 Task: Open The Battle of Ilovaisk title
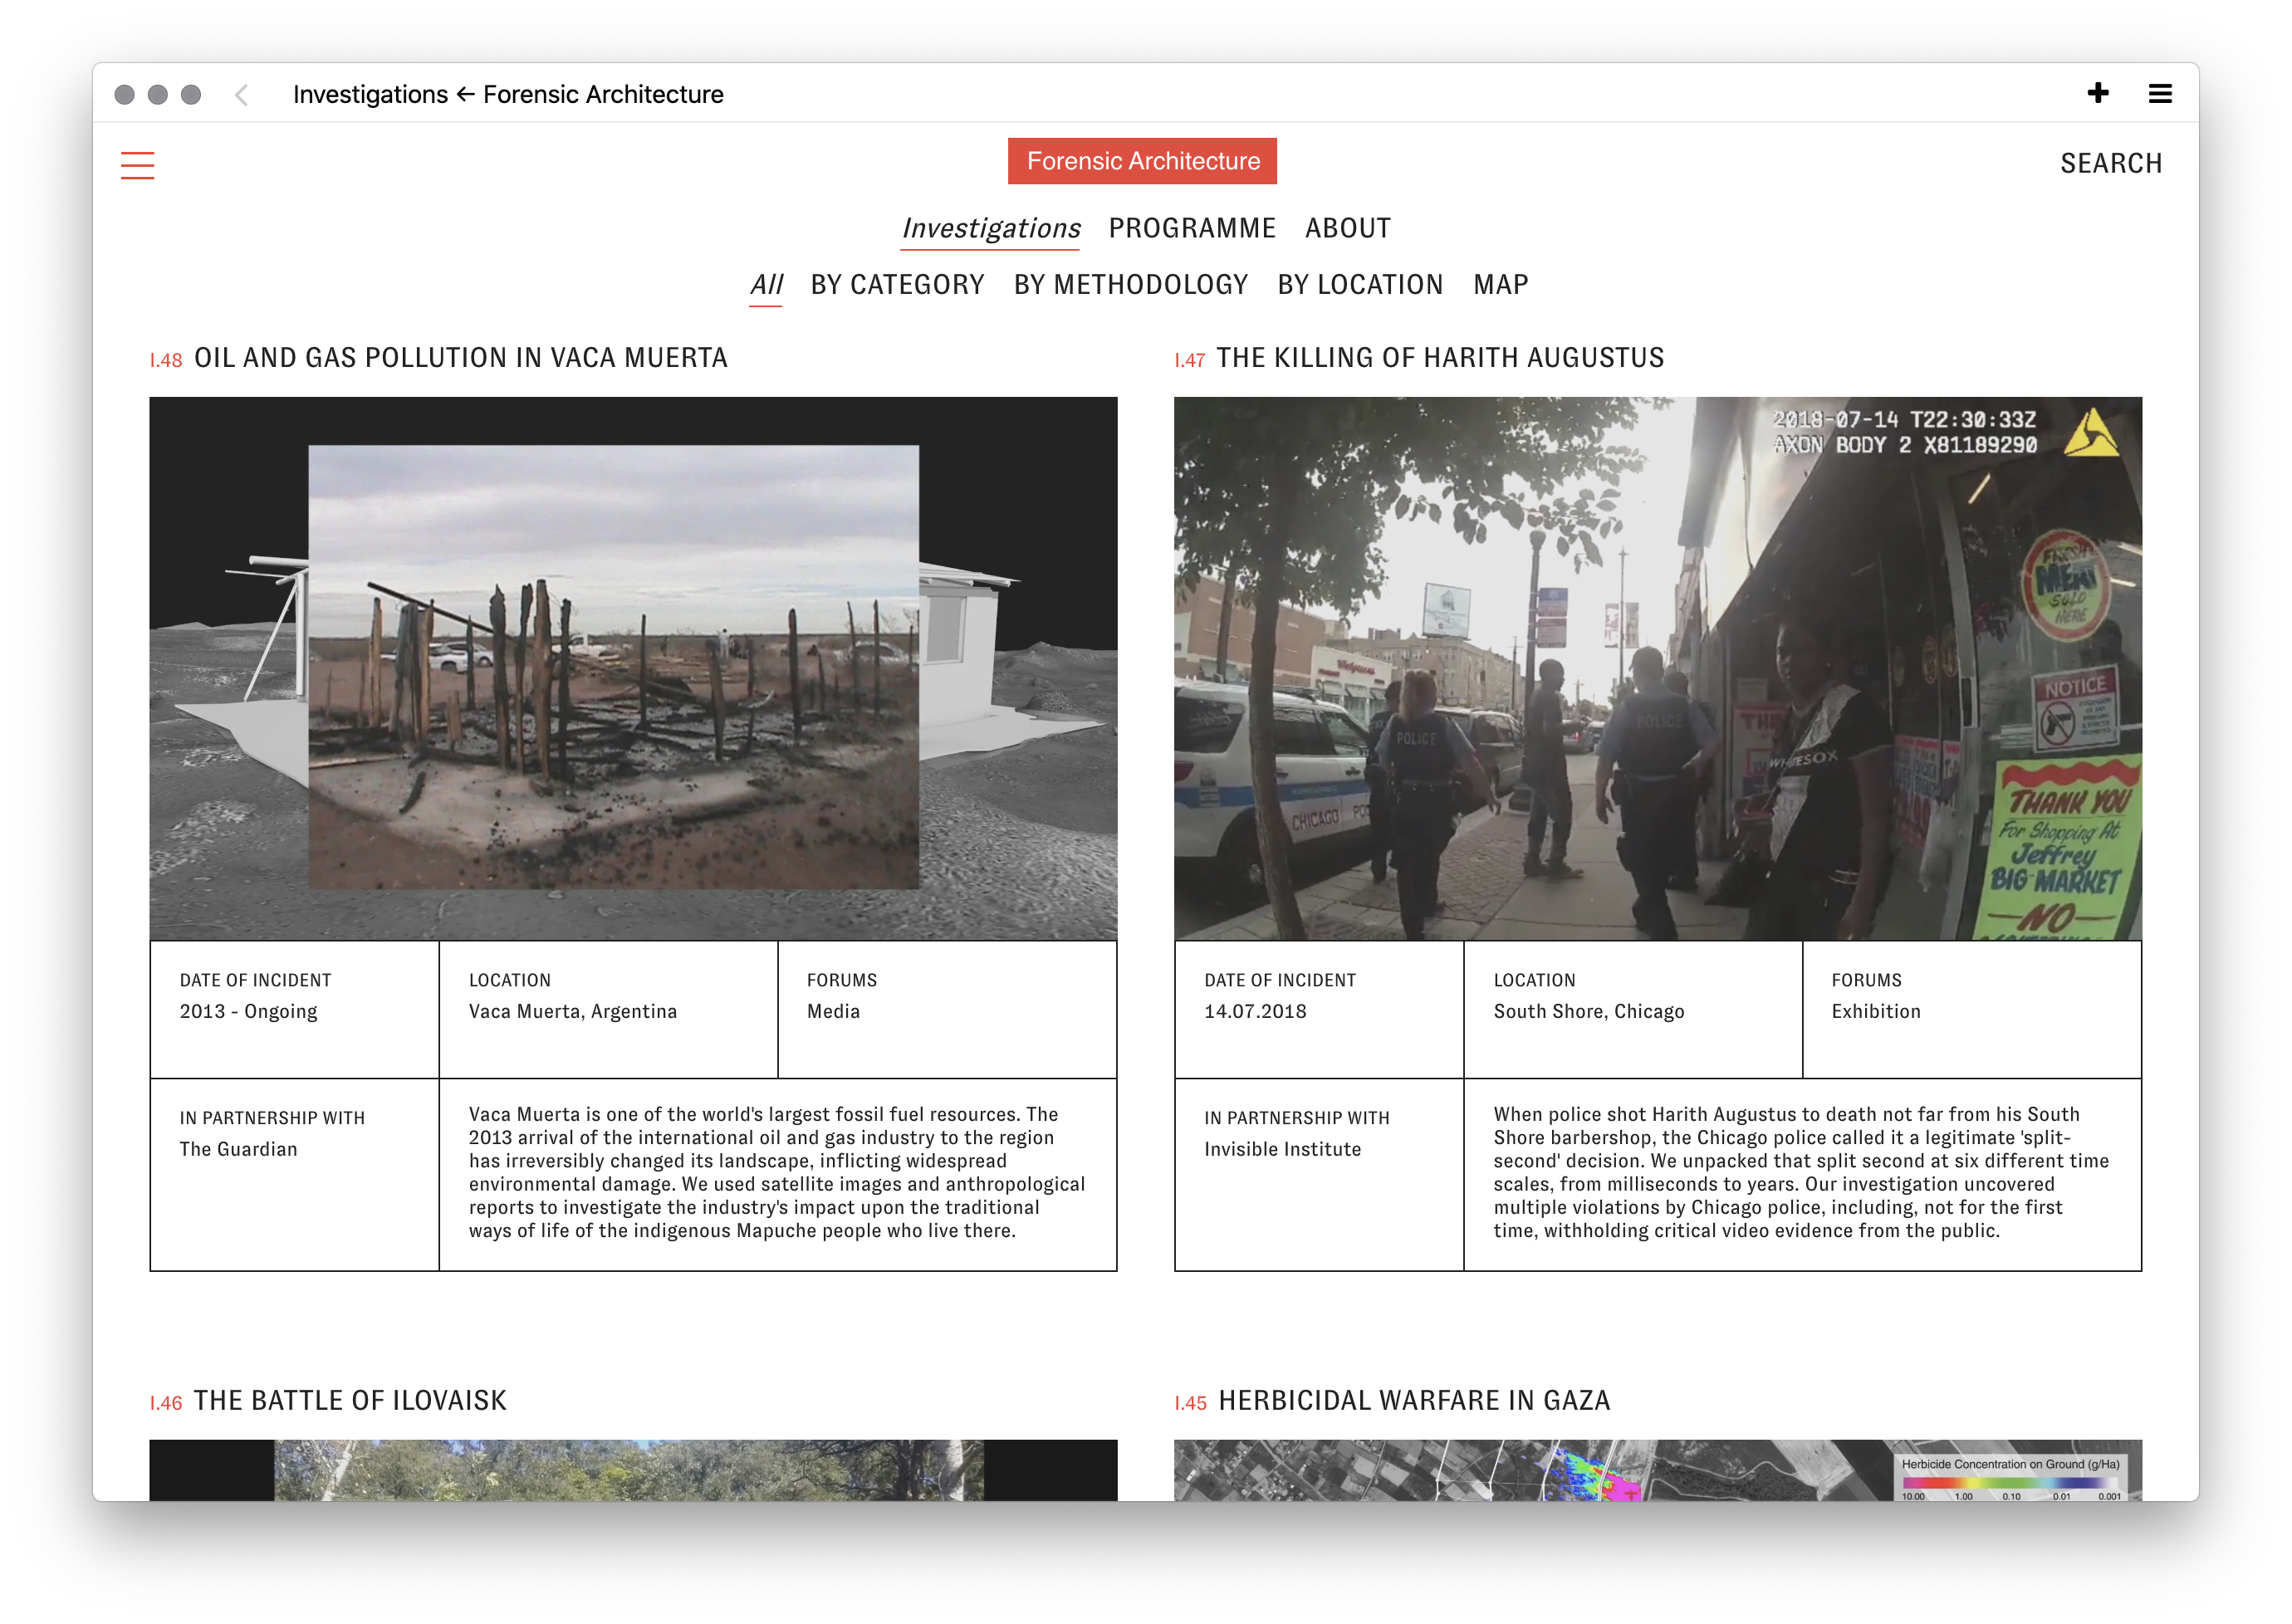(x=349, y=1400)
